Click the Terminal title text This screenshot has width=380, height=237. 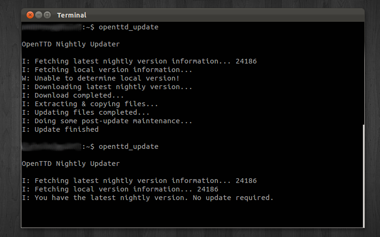coord(72,15)
